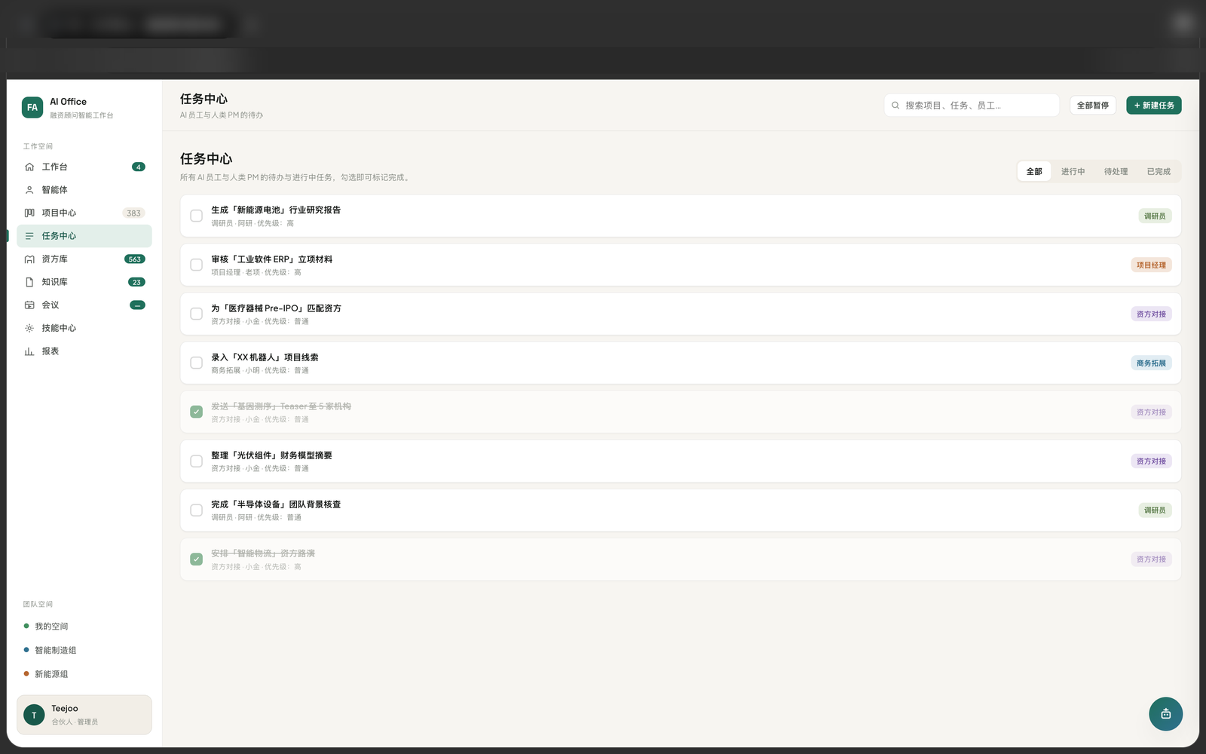The width and height of the screenshot is (1206, 754).
Task: Focus the 搜索项目、任务、员工 search field
Action: (972, 106)
